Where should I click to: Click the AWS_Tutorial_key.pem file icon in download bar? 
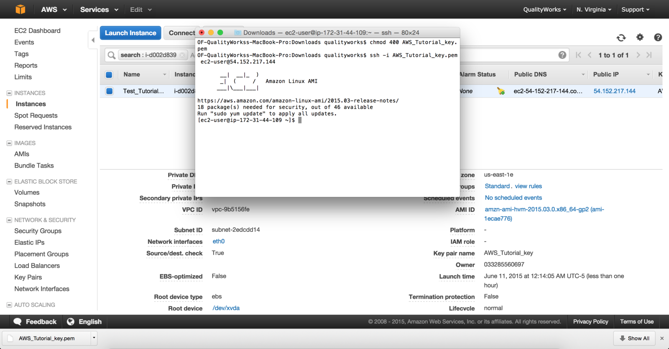[x=10, y=338]
